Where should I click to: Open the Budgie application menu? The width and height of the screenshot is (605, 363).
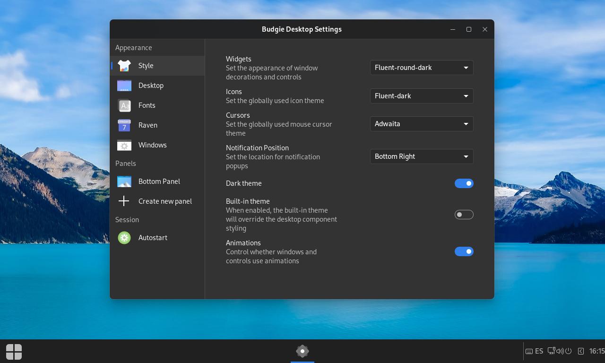pyautogui.click(x=14, y=352)
